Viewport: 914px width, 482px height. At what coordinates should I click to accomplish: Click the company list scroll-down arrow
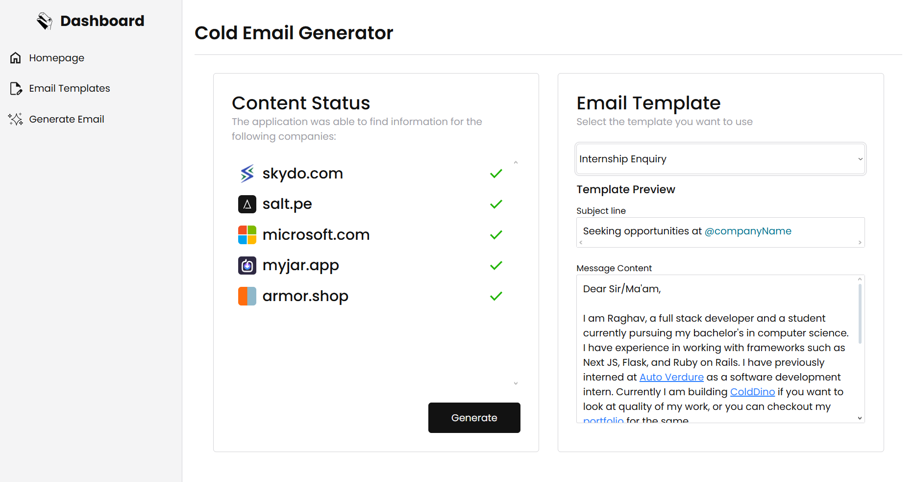coord(516,383)
